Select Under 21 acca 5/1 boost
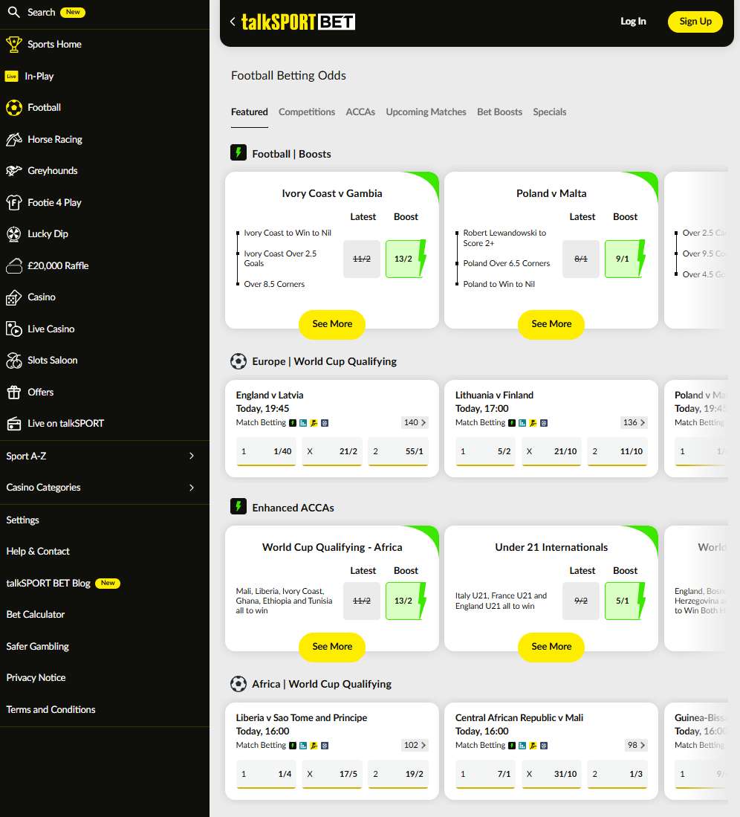 pyautogui.click(x=624, y=601)
